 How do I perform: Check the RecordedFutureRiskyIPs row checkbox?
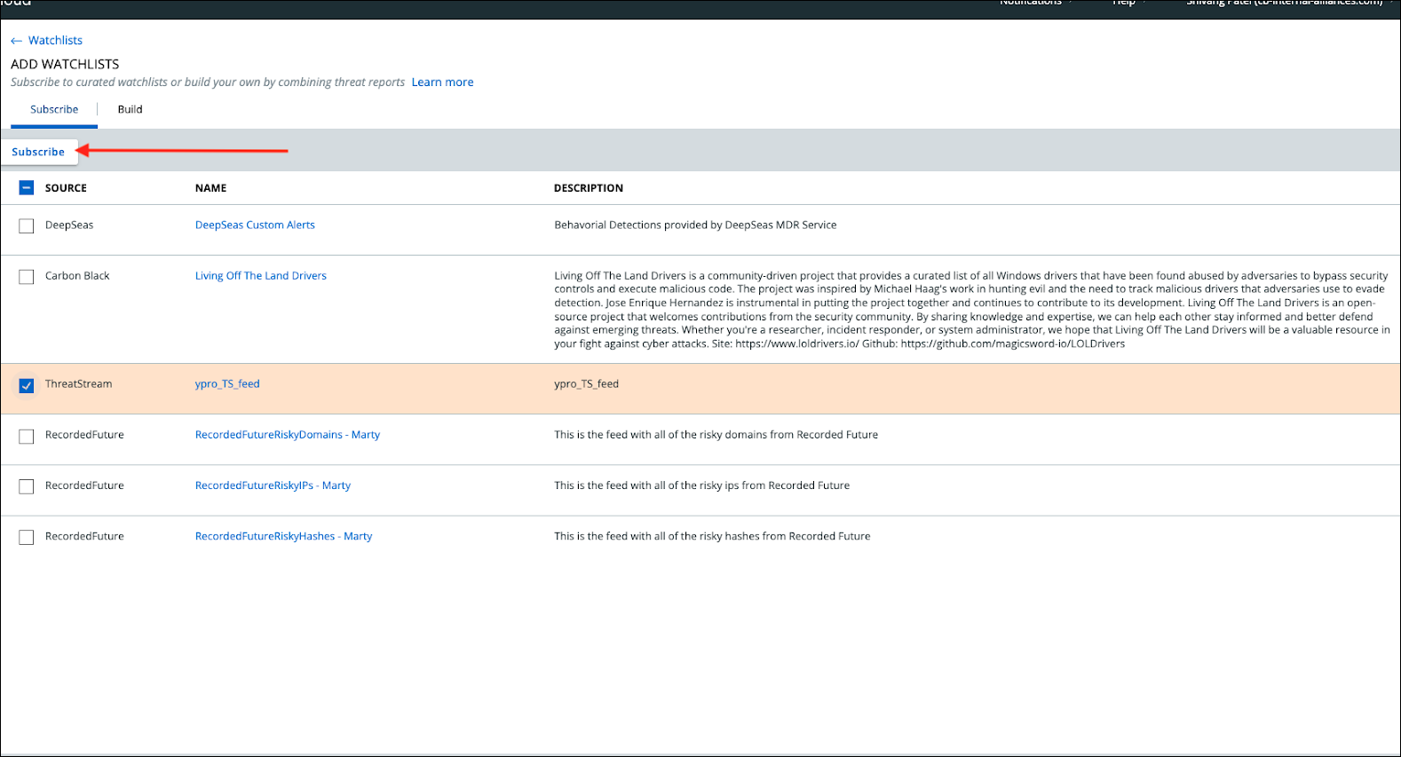coord(27,486)
